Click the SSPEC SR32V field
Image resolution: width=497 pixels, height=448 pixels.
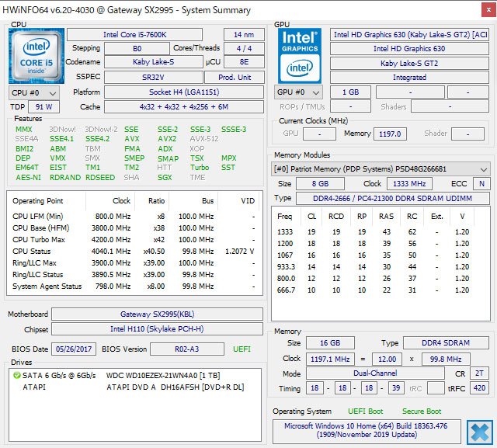154,77
